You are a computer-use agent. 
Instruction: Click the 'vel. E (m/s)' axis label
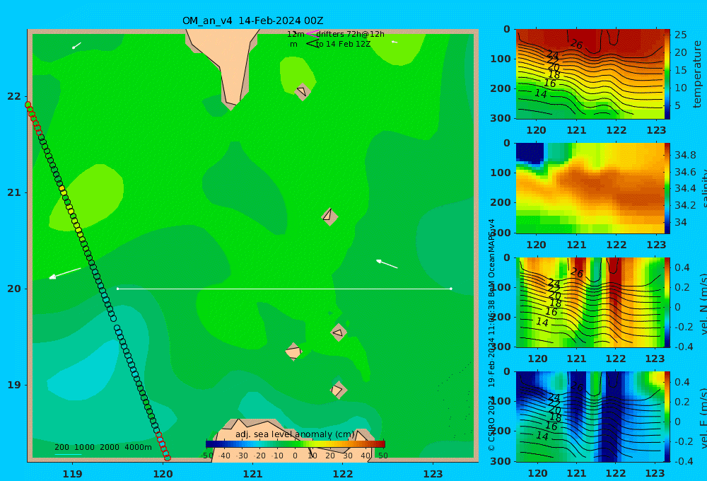(703, 418)
